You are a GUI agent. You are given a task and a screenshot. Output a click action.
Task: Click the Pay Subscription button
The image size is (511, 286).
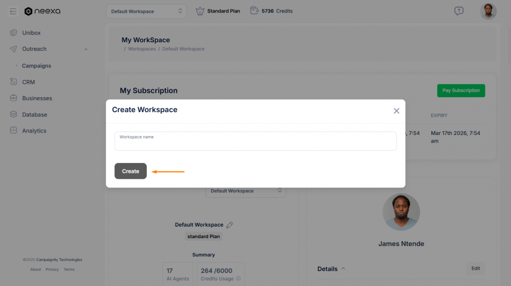[x=461, y=91]
